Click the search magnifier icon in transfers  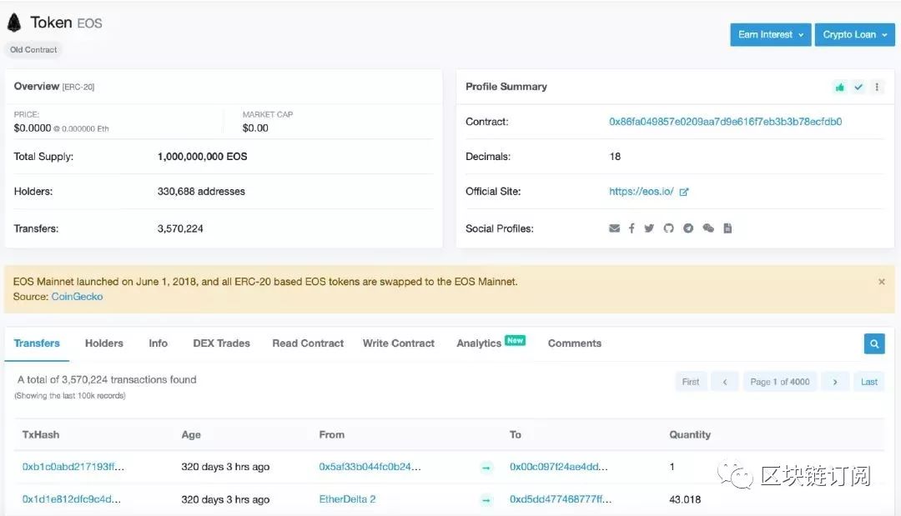pyautogui.click(x=873, y=343)
